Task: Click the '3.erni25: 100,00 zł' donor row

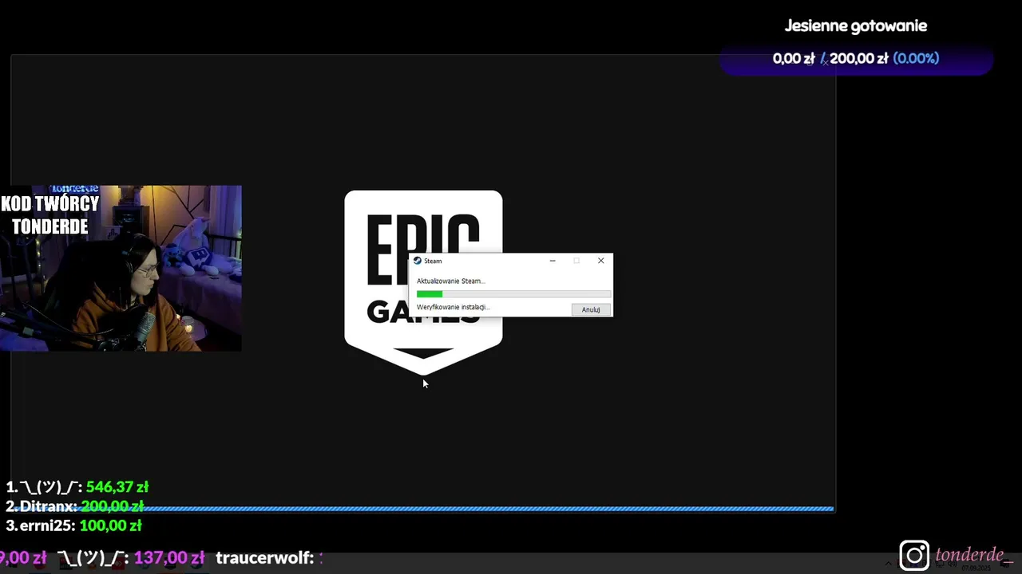Action: tap(73, 525)
